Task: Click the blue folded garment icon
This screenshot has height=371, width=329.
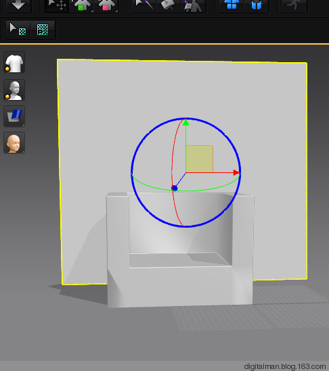Action: pyautogui.click(x=257, y=5)
